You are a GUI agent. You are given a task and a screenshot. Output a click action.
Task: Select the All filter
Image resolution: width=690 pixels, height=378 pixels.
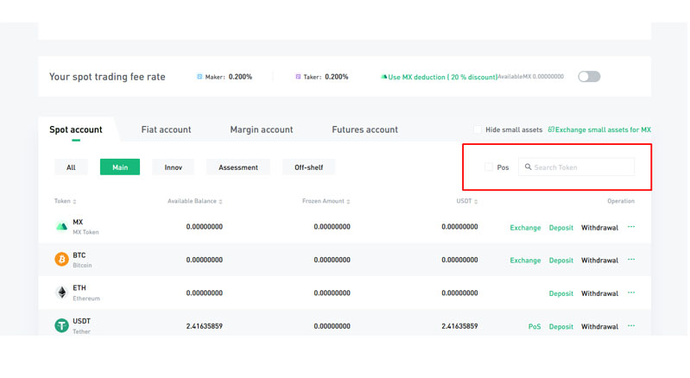click(x=71, y=167)
